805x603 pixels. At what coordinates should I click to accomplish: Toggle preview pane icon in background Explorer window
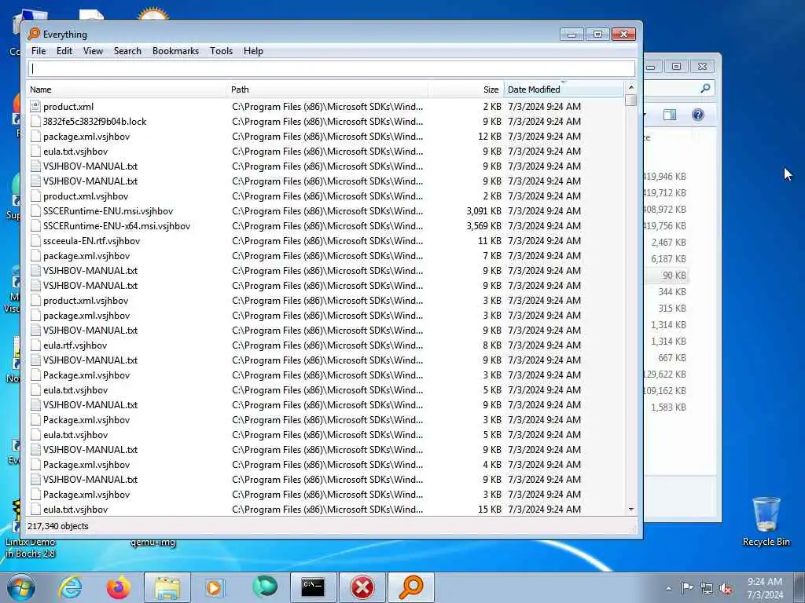tap(670, 115)
